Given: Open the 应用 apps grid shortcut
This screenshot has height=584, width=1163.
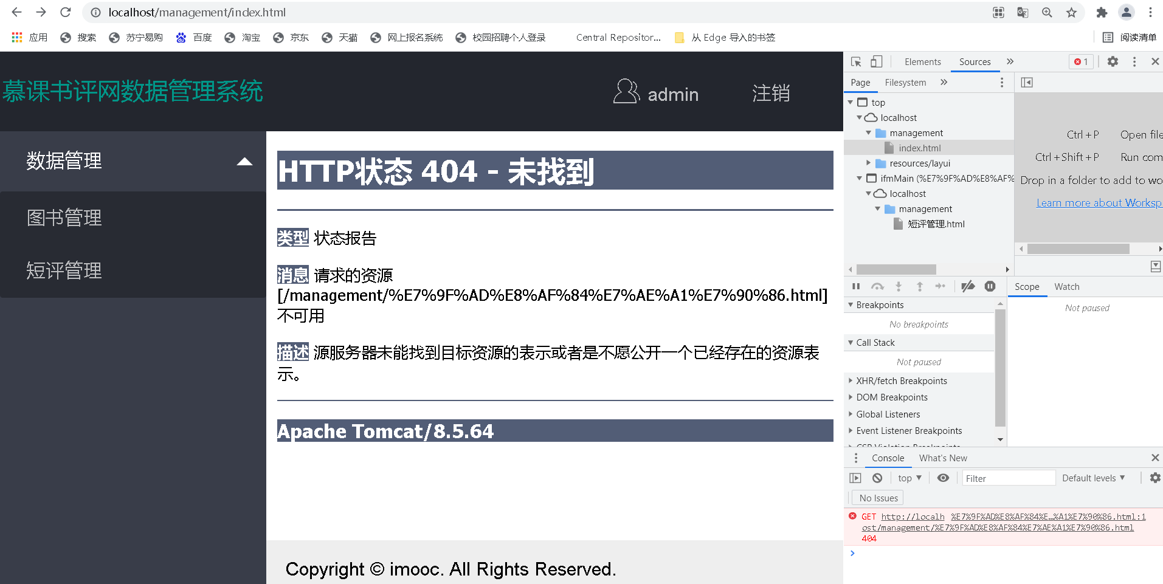Looking at the screenshot, I should click(29, 38).
